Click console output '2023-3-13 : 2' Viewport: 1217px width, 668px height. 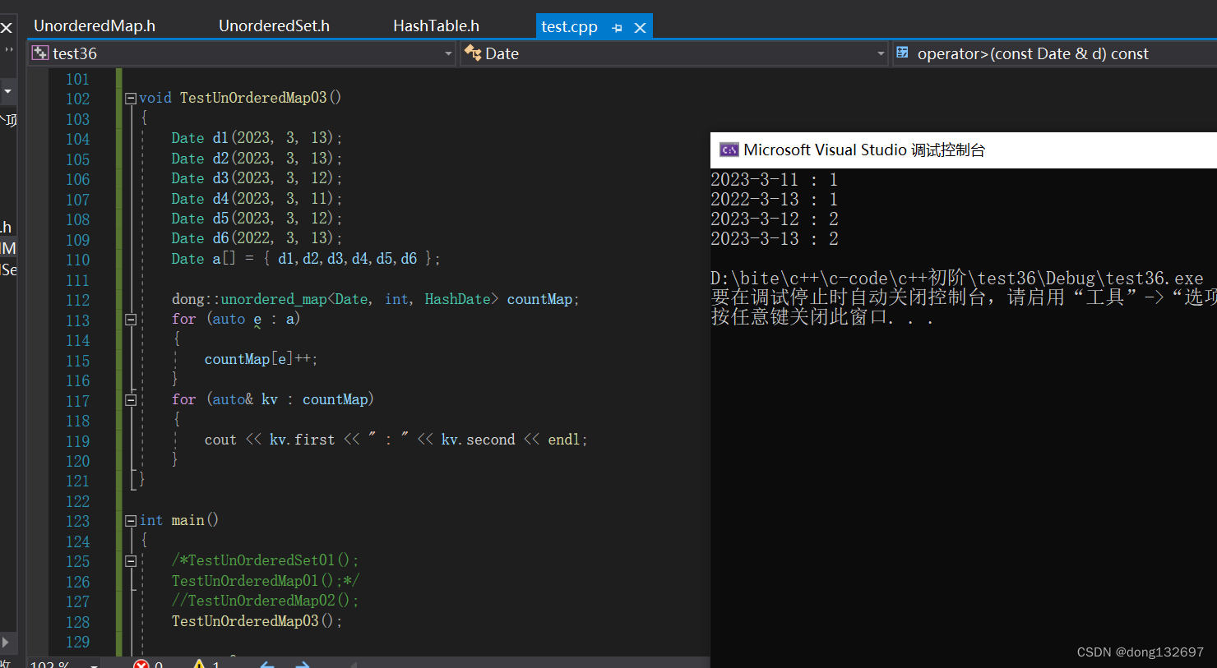(775, 239)
